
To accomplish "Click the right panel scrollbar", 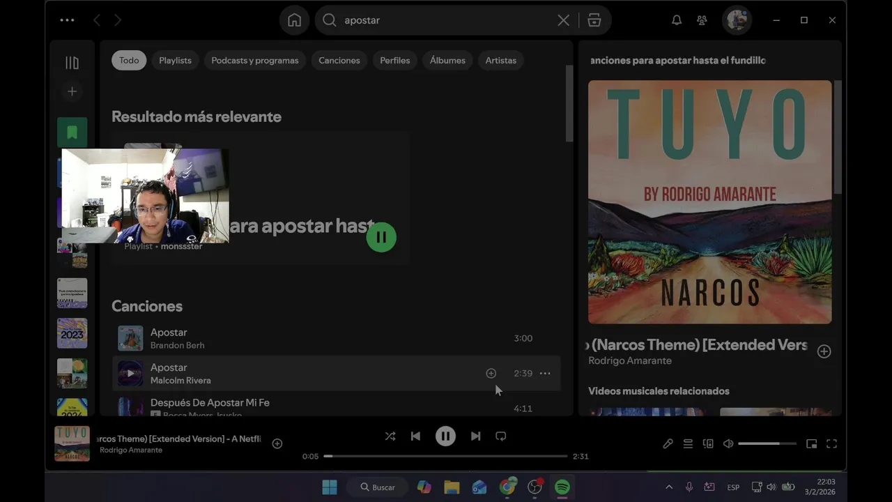I will pyautogui.click(x=838, y=137).
